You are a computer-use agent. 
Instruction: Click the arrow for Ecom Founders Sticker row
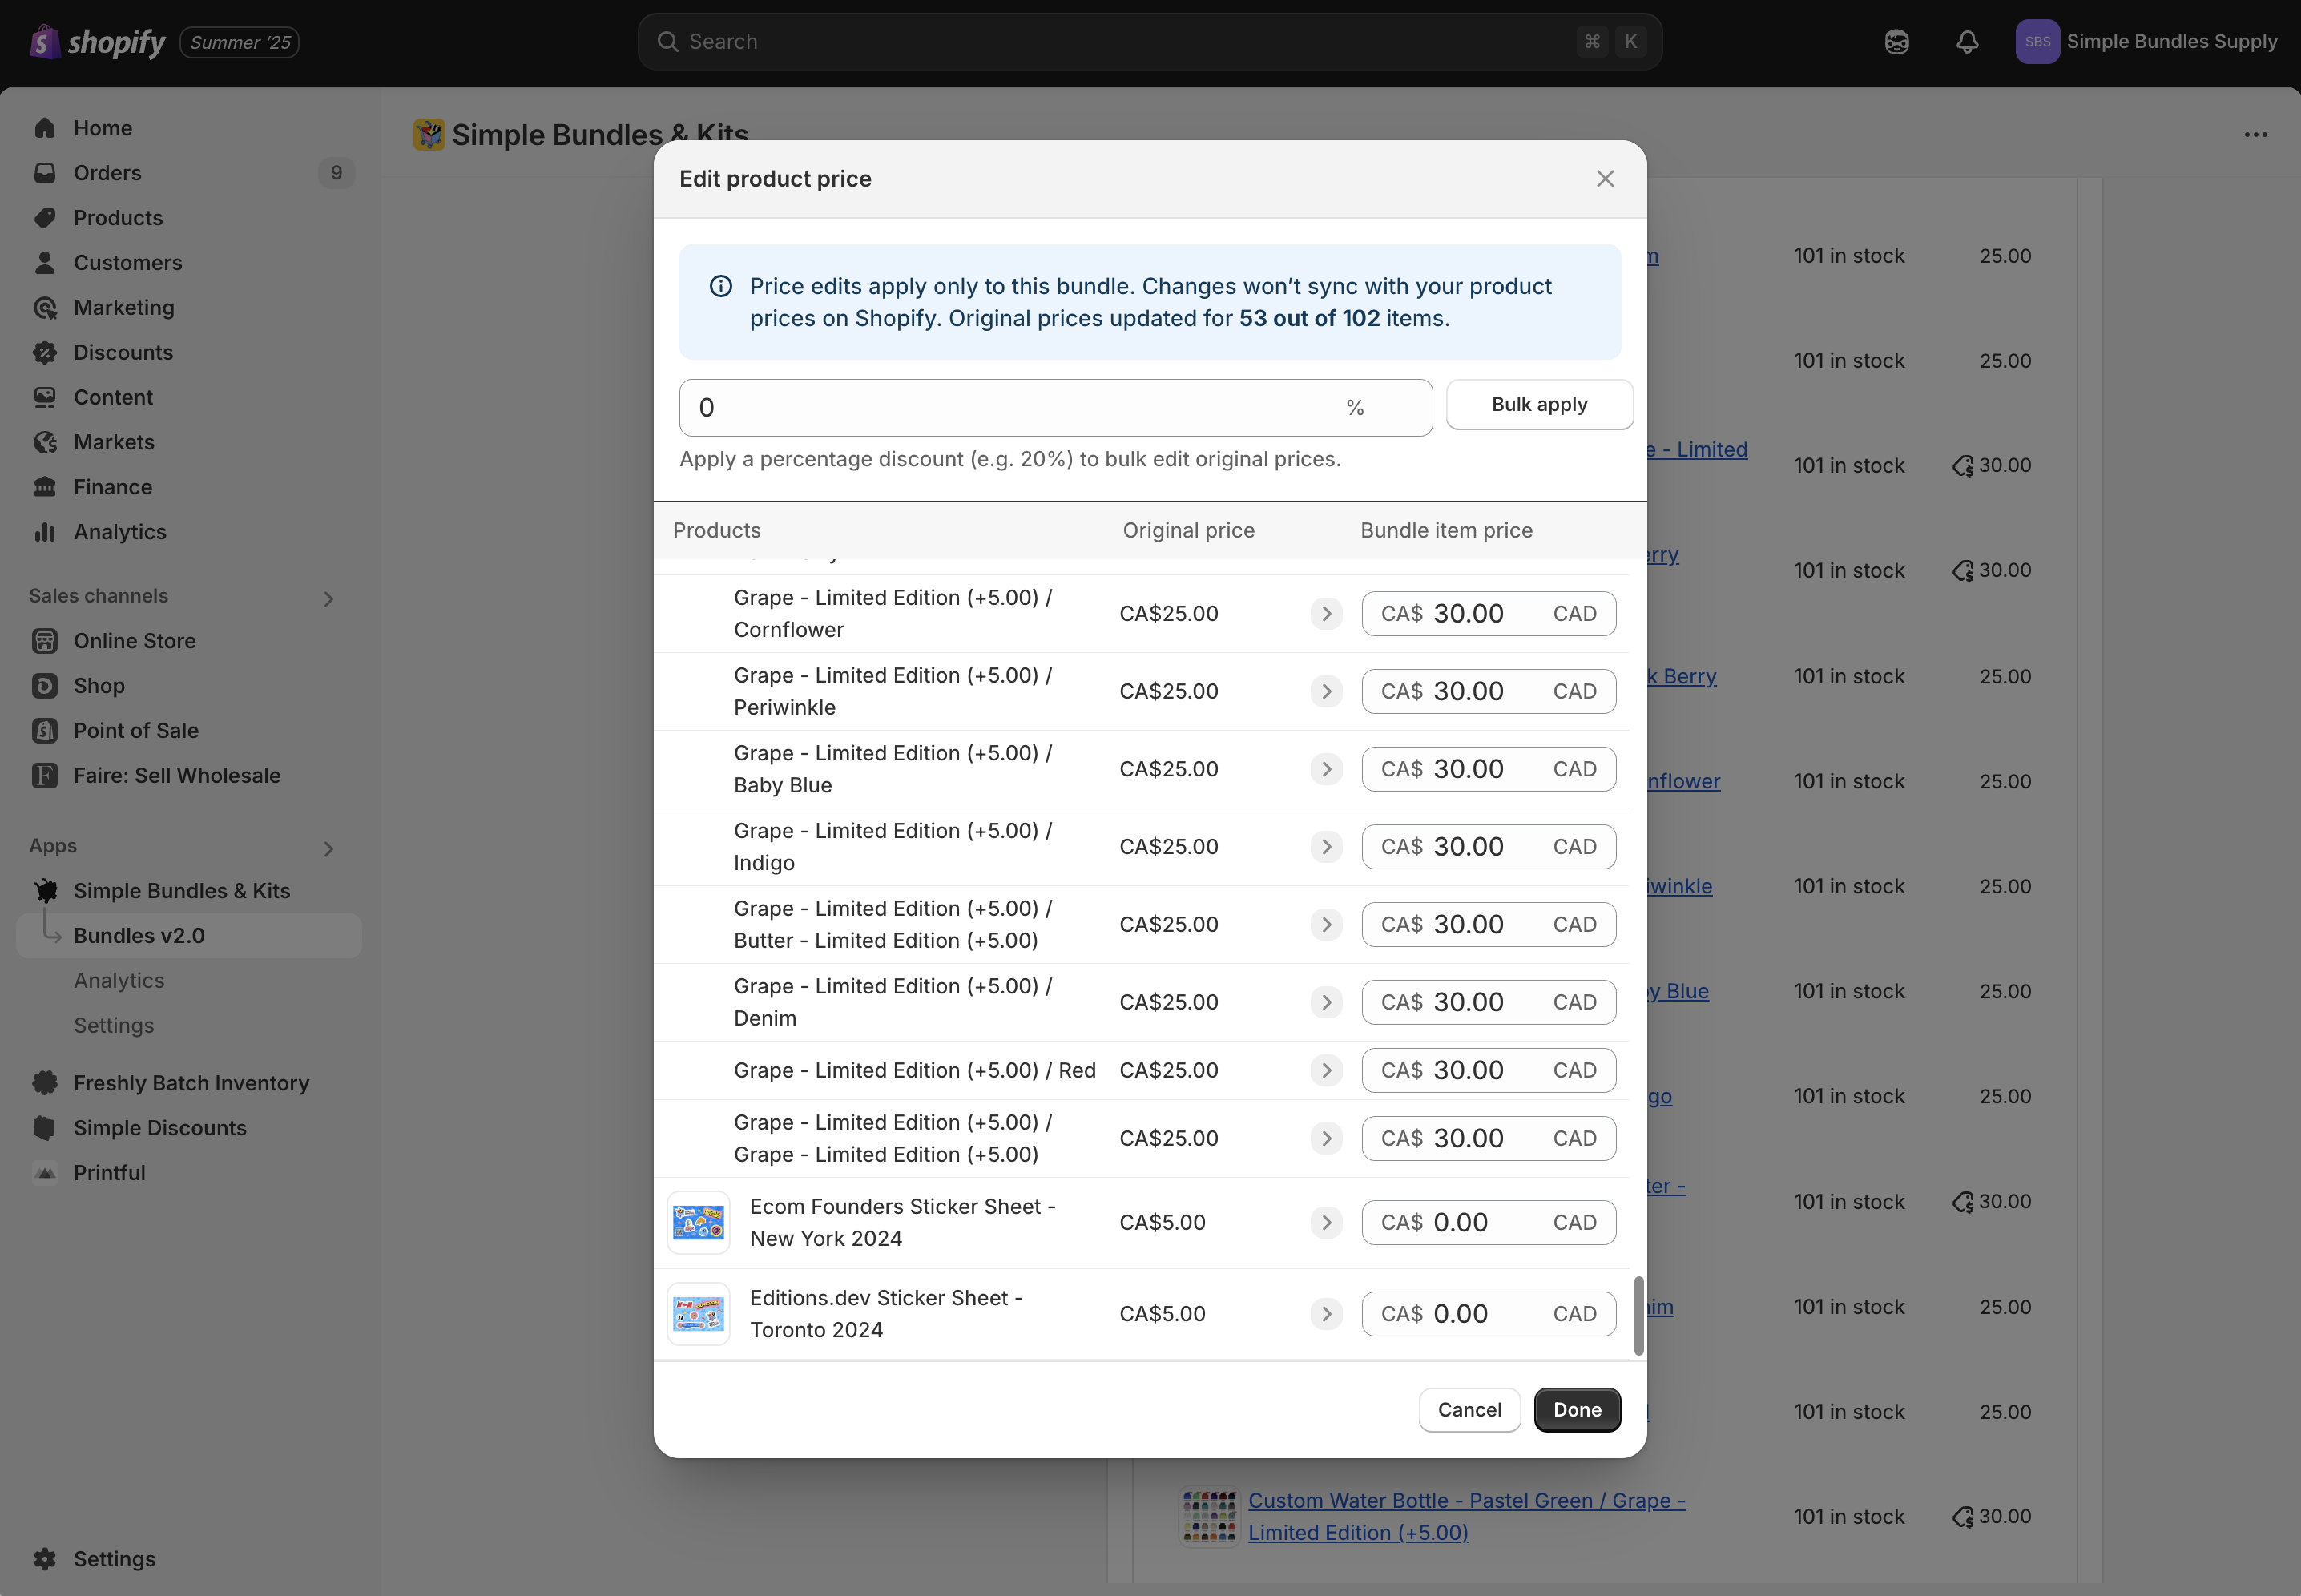point(1327,1223)
